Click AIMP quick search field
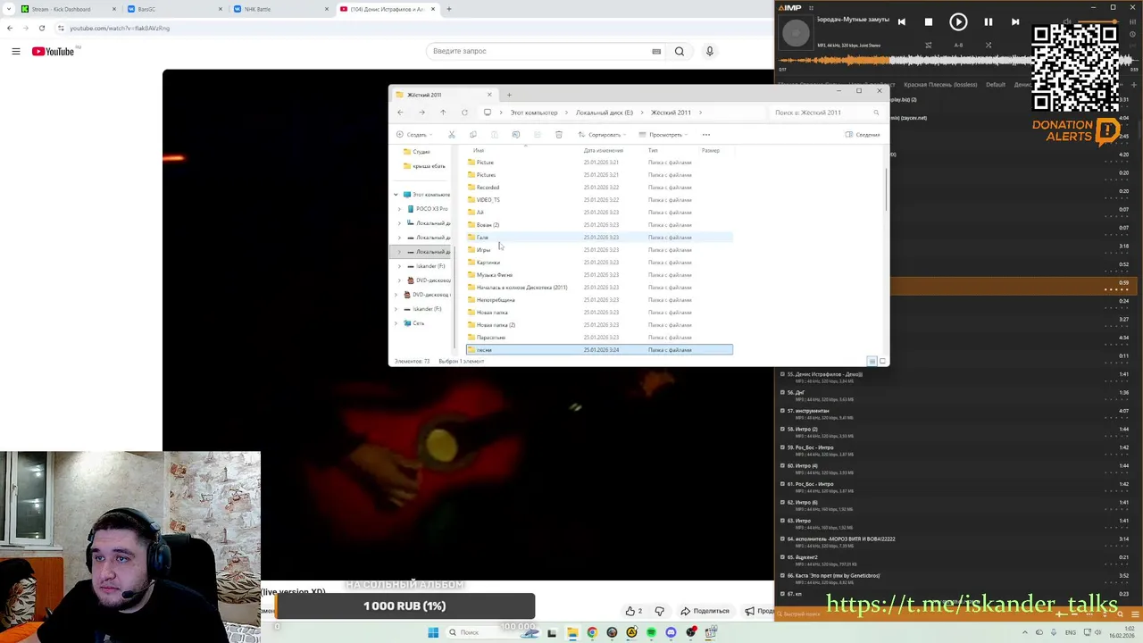Viewport: 1143px width, 643px height. (804, 614)
